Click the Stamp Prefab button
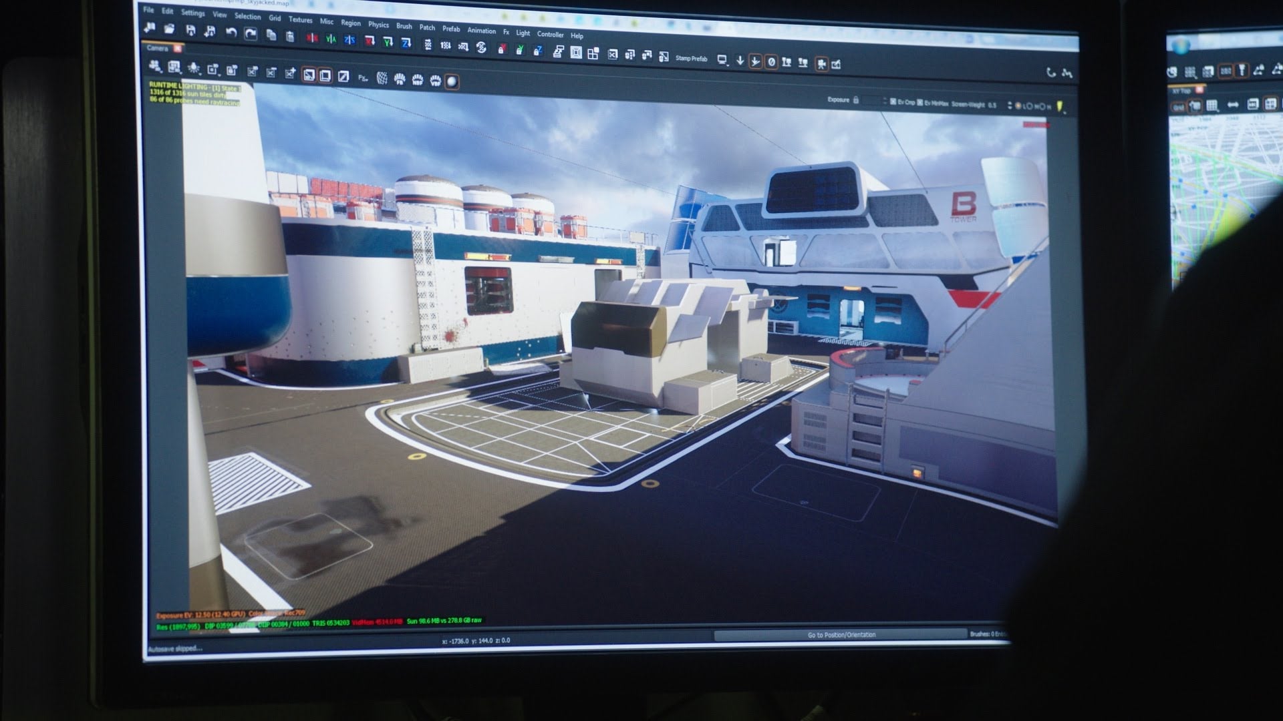This screenshot has height=721, width=1283. (691, 59)
